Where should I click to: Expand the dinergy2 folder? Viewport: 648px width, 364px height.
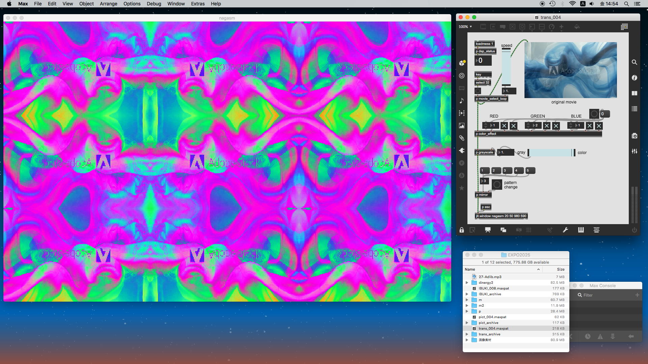[467, 283]
